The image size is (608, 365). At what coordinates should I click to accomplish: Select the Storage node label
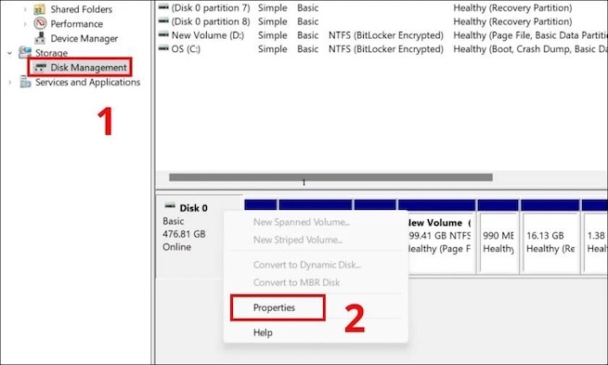(x=51, y=53)
